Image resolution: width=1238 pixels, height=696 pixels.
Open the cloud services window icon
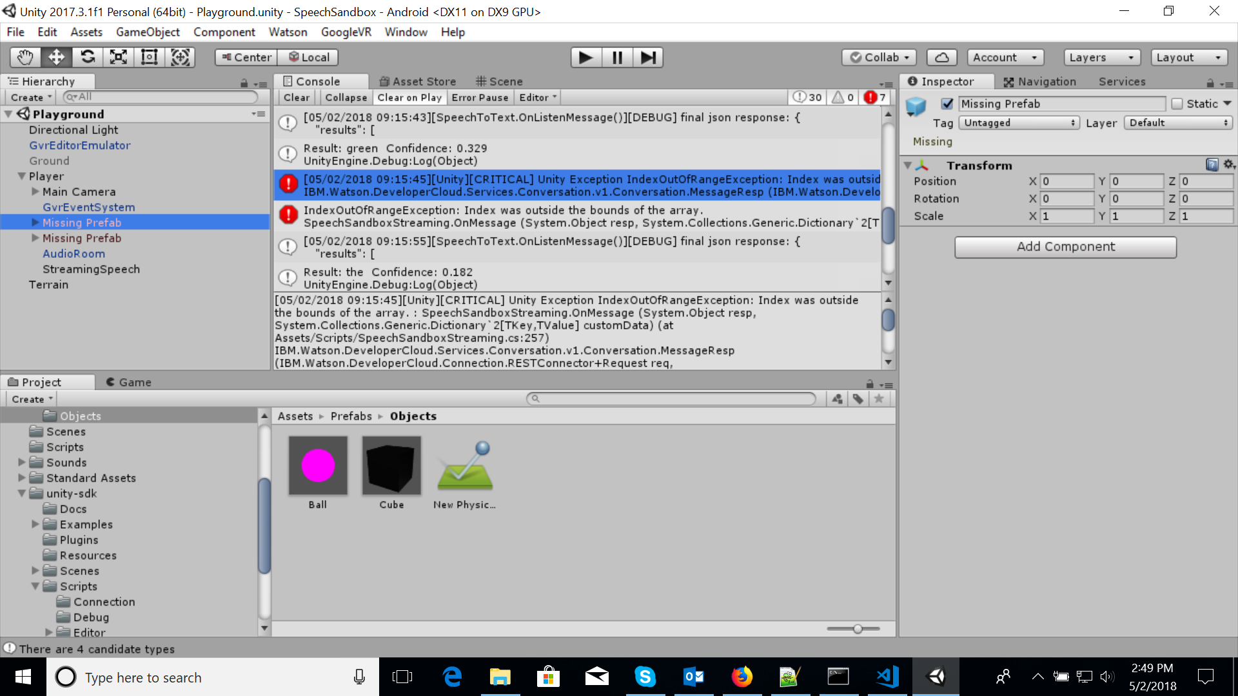point(941,57)
